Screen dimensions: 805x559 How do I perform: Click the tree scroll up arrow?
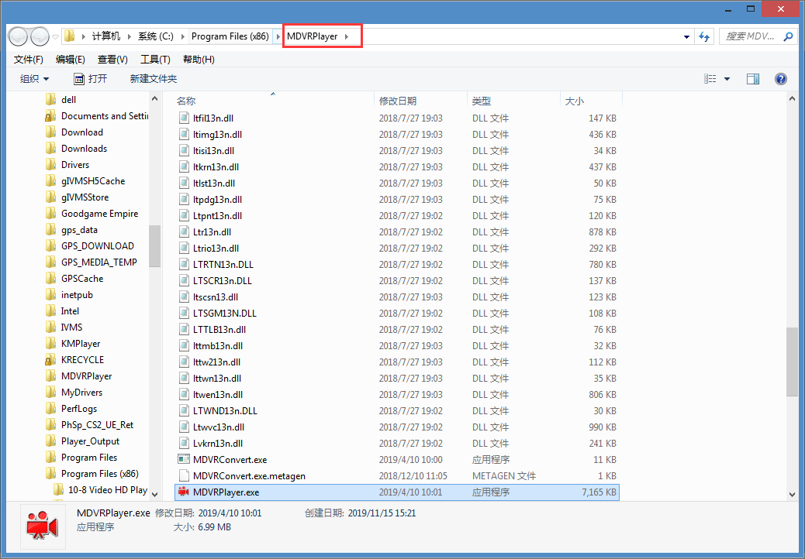pos(154,98)
